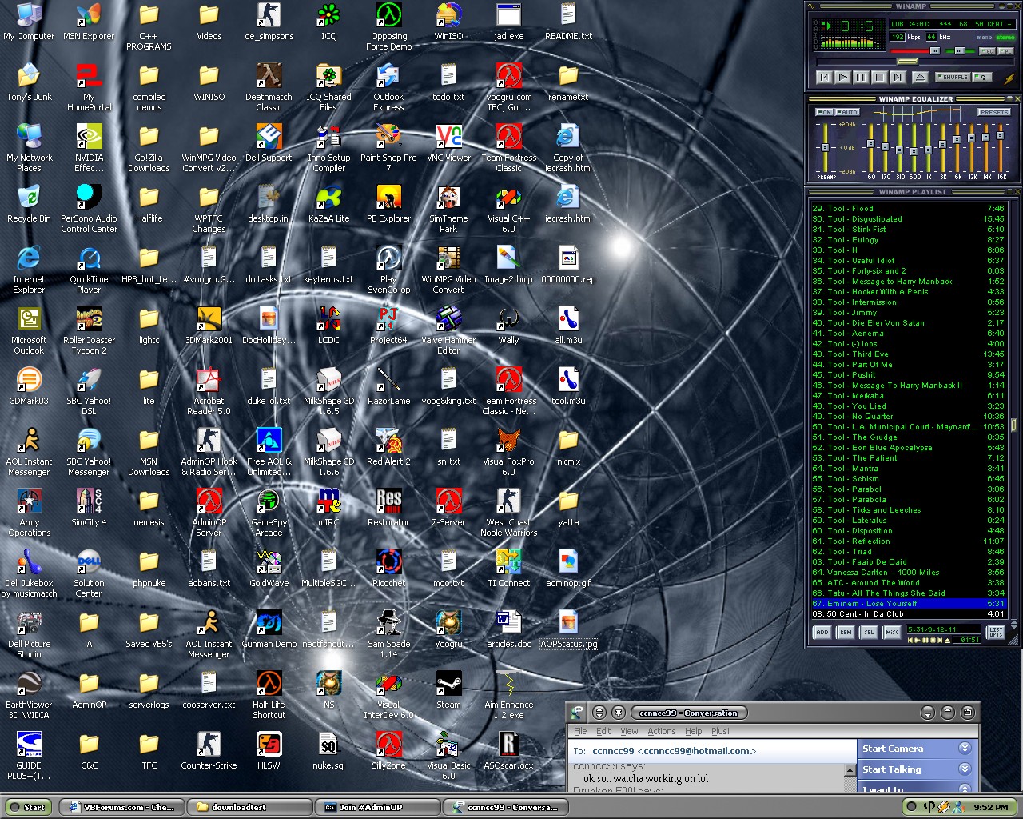The width and height of the screenshot is (1023, 819).
Task: Select the 3DMark2001 desktop icon
Action: 209,325
